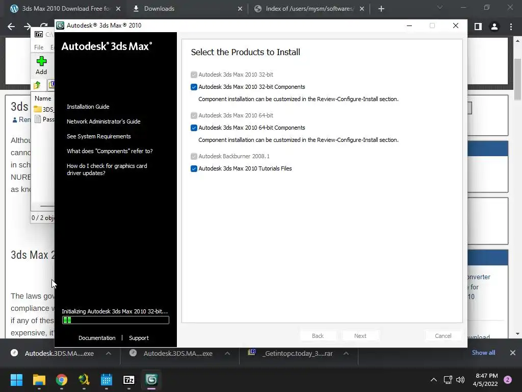Close the Downloads browser tab
The height and width of the screenshot is (392, 522).
(240, 9)
